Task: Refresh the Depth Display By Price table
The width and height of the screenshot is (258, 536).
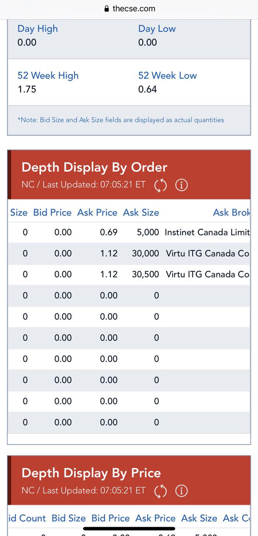Action: tap(161, 491)
